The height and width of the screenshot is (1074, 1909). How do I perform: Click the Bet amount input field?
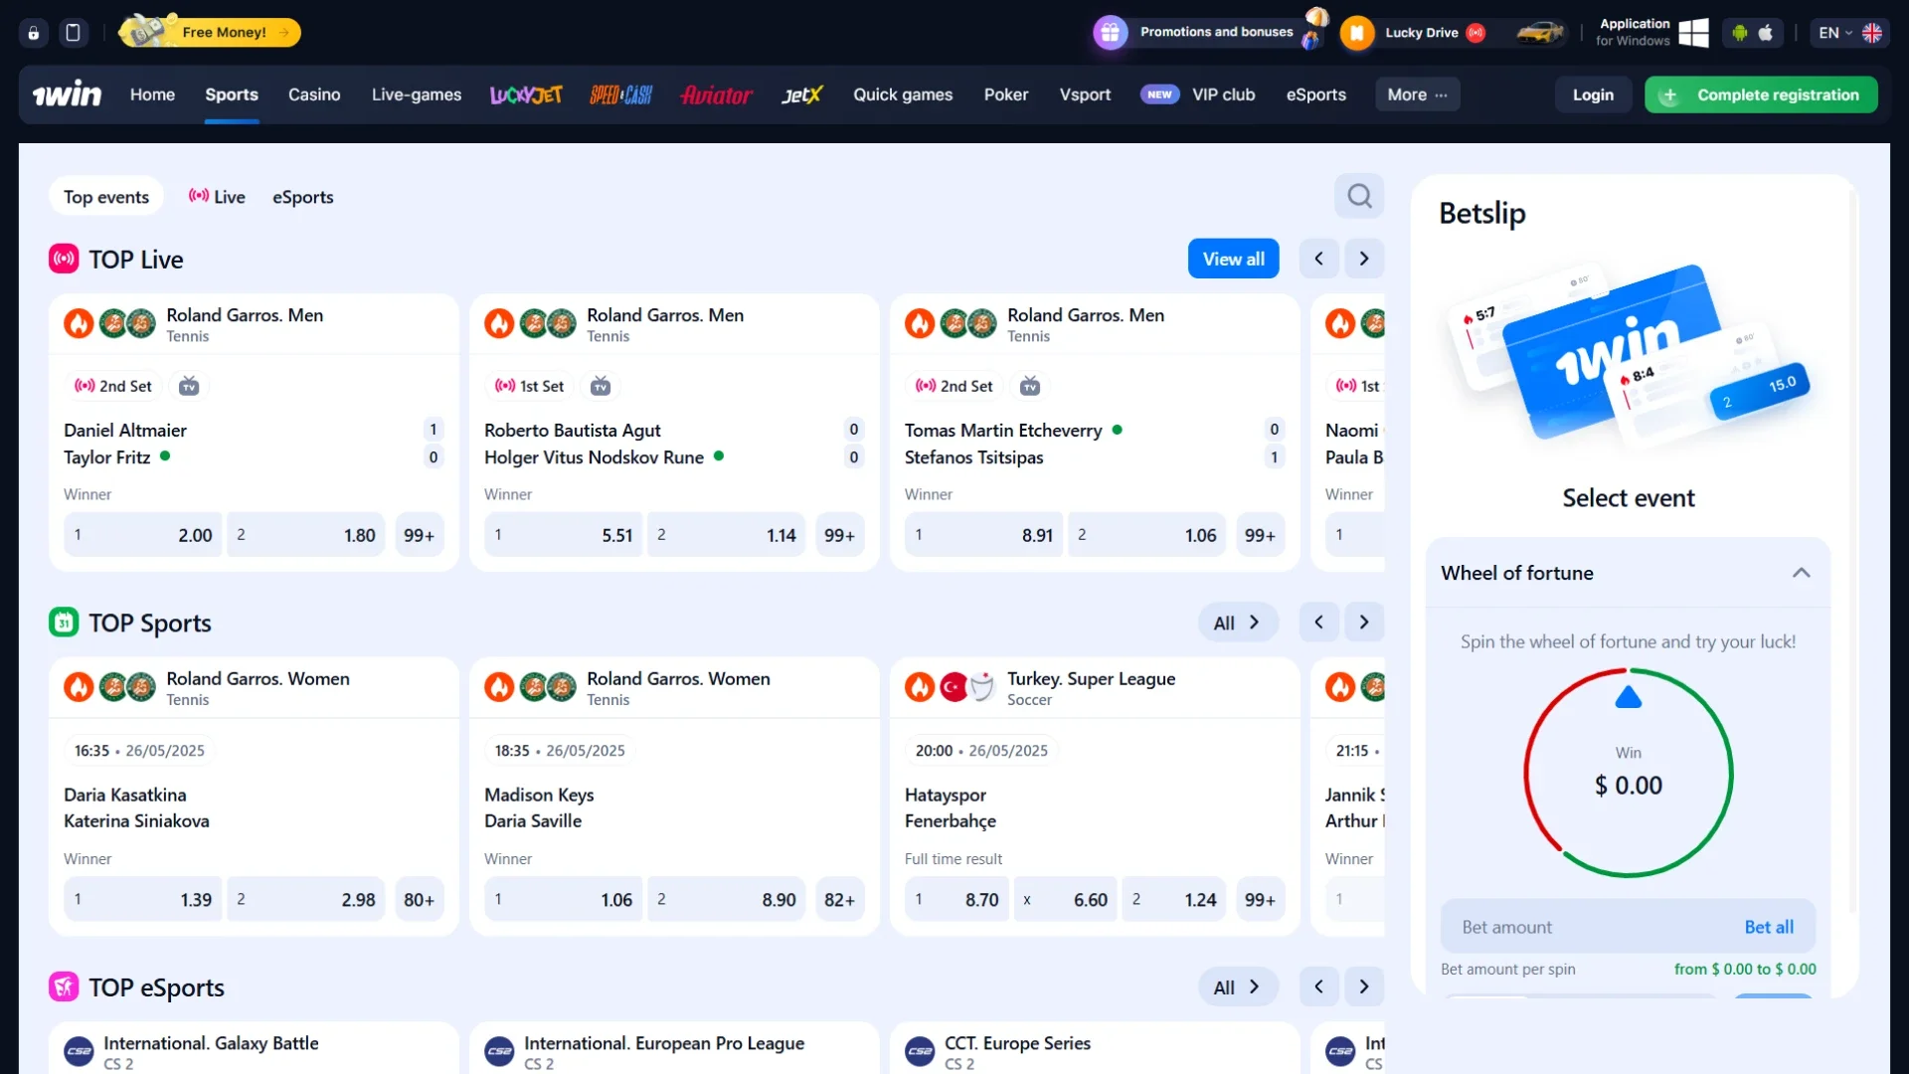coord(1629,927)
